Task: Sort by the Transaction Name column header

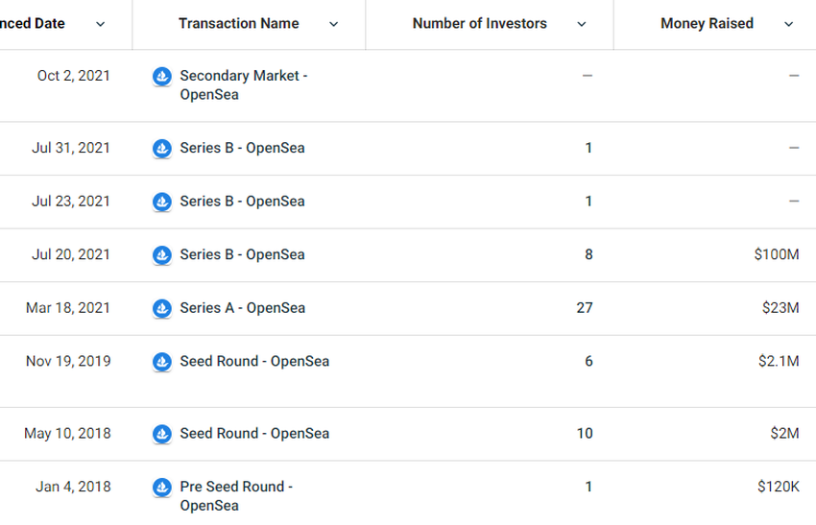Action: 238,23
